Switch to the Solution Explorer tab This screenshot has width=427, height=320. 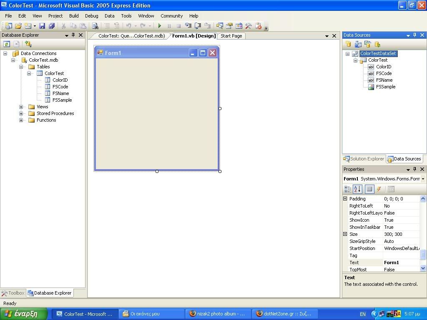click(364, 159)
